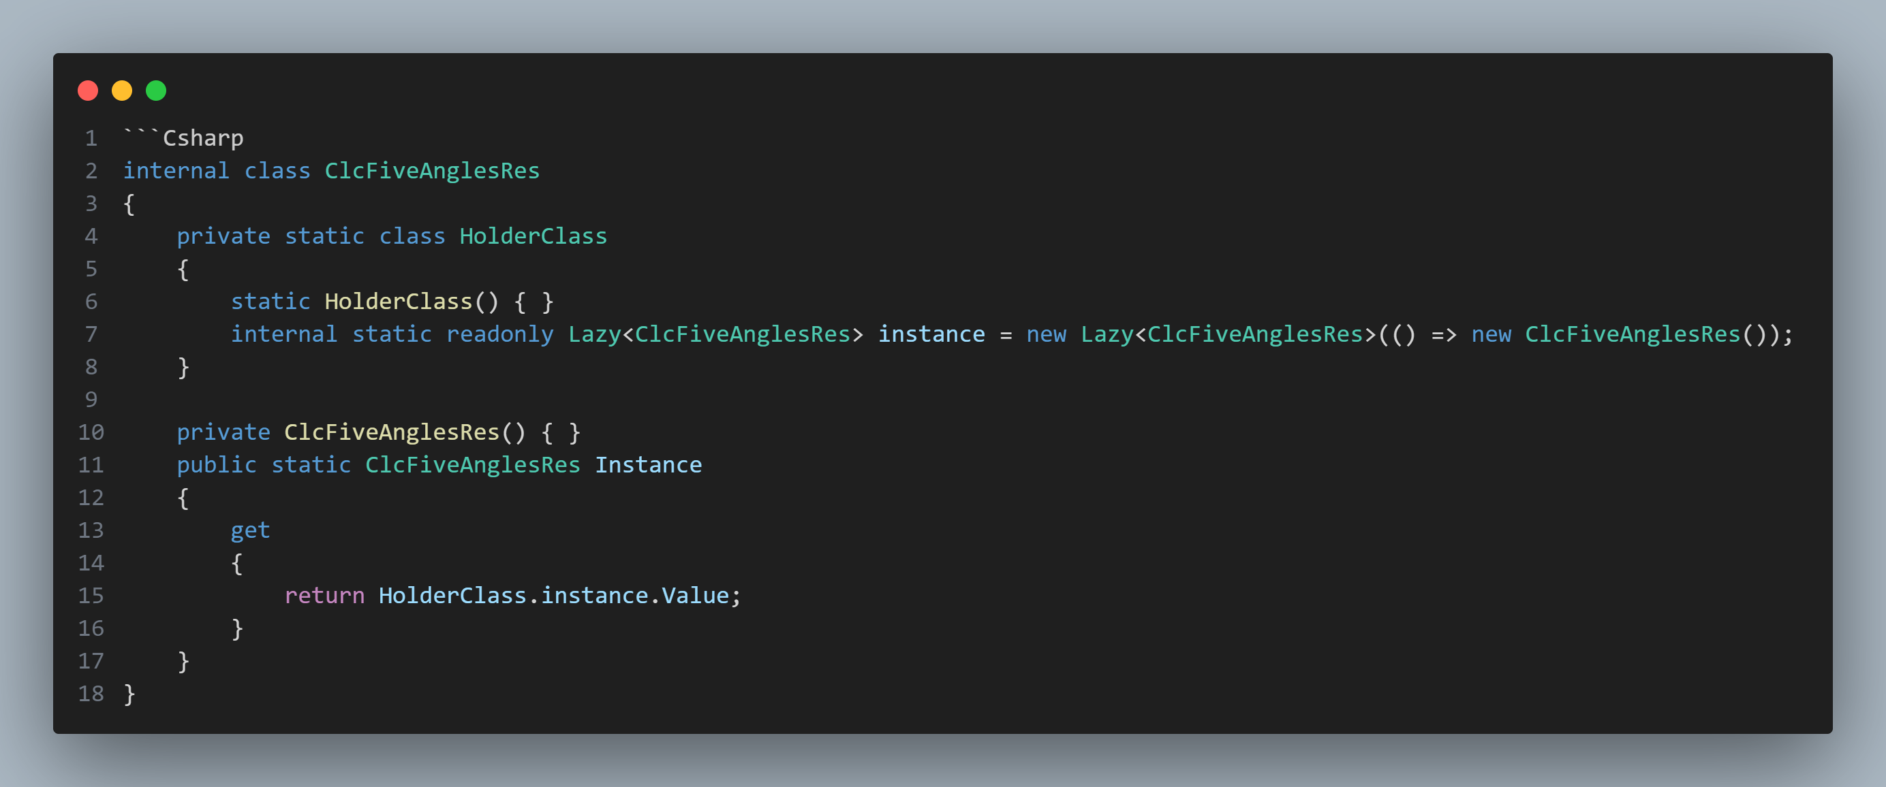This screenshot has height=787, width=1886.
Task: Click the Instance property name on line 11
Action: (x=648, y=464)
